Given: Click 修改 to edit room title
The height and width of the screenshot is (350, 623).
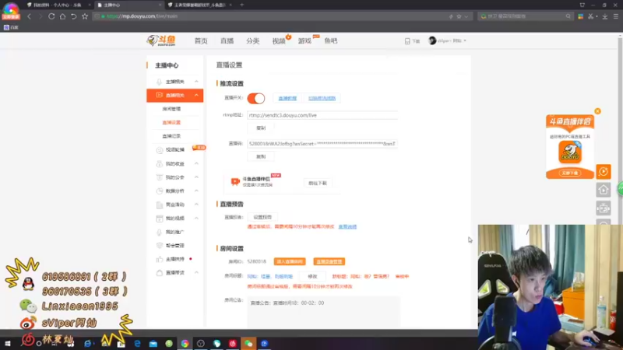Looking at the screenshot, I should pyautogui.click(x=313, y=276).
